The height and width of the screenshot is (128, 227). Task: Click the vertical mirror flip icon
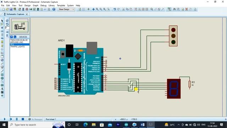(7, 36)
